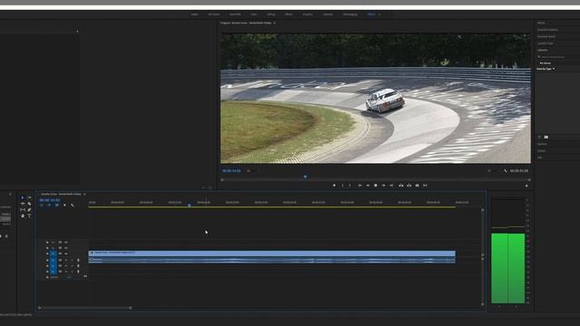Open timeline panel menu
This screenshot has width=580, height=326.
(x=84, y=194)
